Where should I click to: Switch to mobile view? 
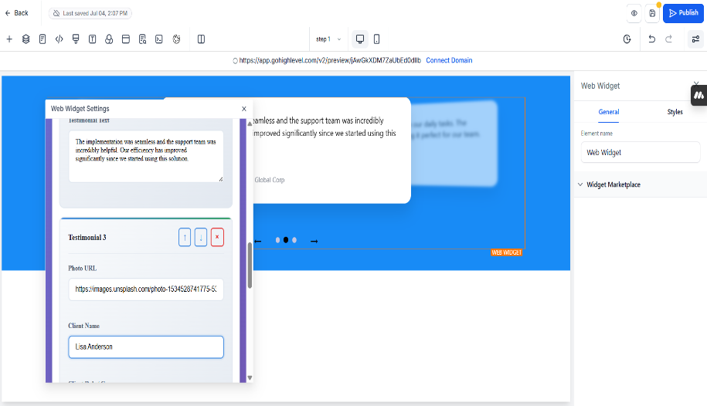pos(376,39)
